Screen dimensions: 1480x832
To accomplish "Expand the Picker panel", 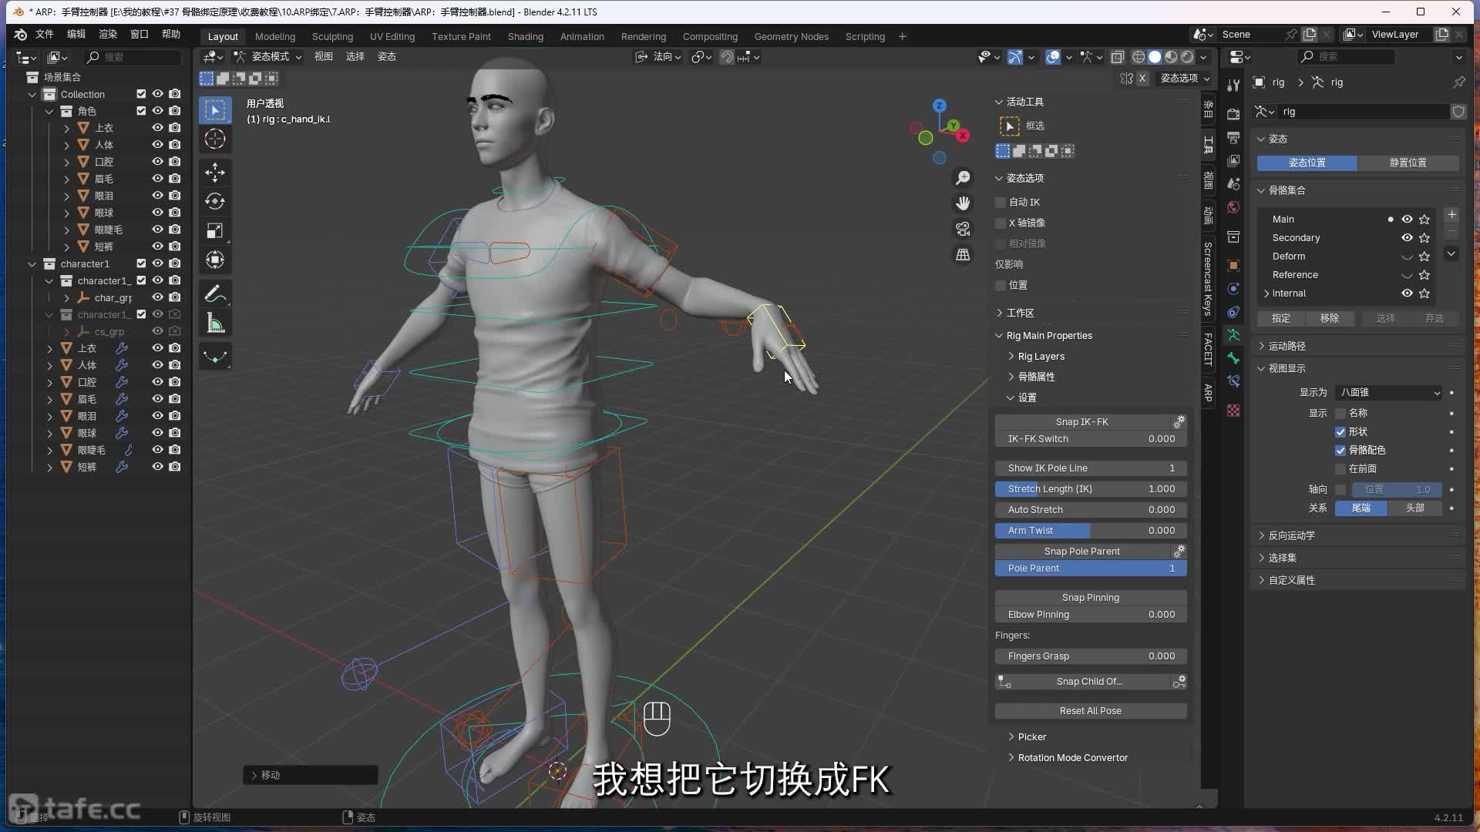I will [1031, 737].
